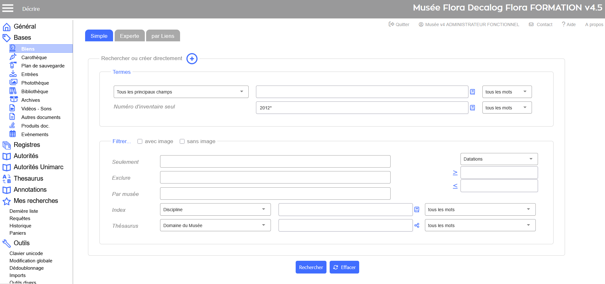Check the 'sans image' checkbox

pos(182,142)
